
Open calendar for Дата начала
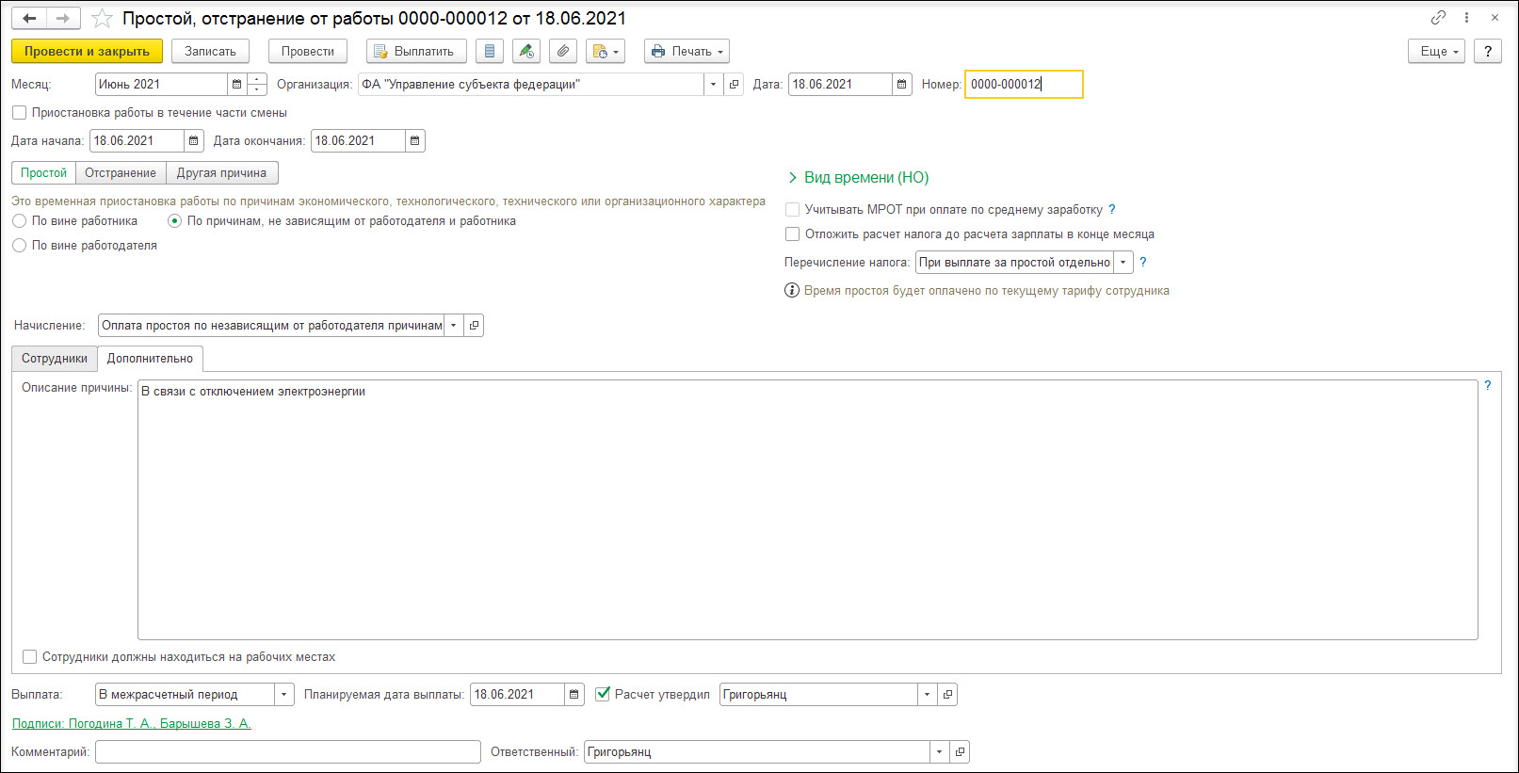point(193,141)
